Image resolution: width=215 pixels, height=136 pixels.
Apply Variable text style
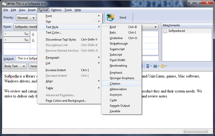pyautogui.click(x=121, y=111)
